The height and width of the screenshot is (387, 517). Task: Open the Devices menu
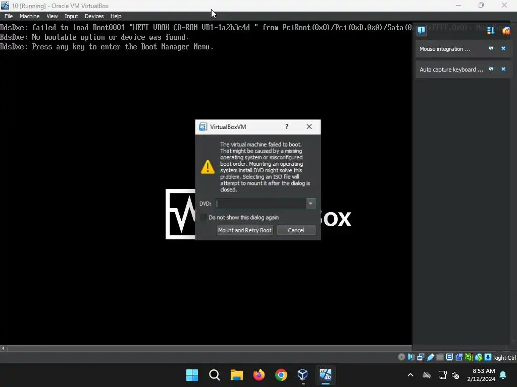(94, 16)
